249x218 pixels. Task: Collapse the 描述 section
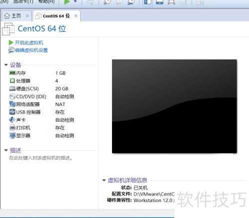click(x=6, y=150)
